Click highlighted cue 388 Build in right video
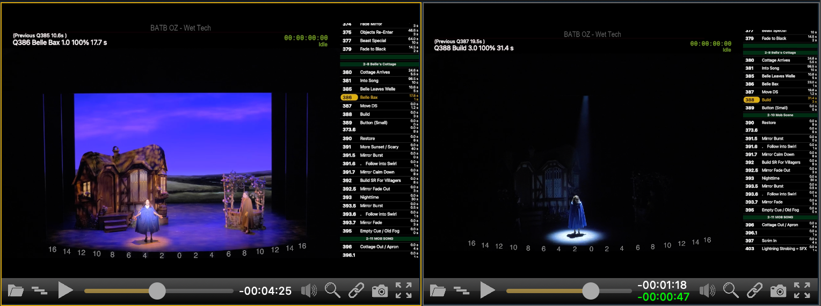 (x=781, y=100)
